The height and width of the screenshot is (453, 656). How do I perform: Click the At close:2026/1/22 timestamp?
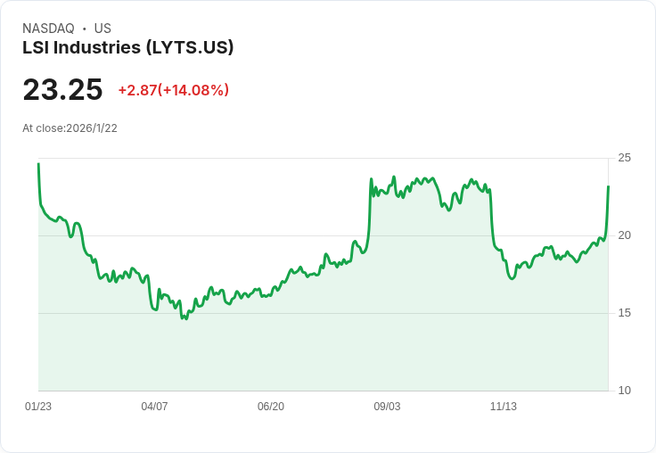70,128
